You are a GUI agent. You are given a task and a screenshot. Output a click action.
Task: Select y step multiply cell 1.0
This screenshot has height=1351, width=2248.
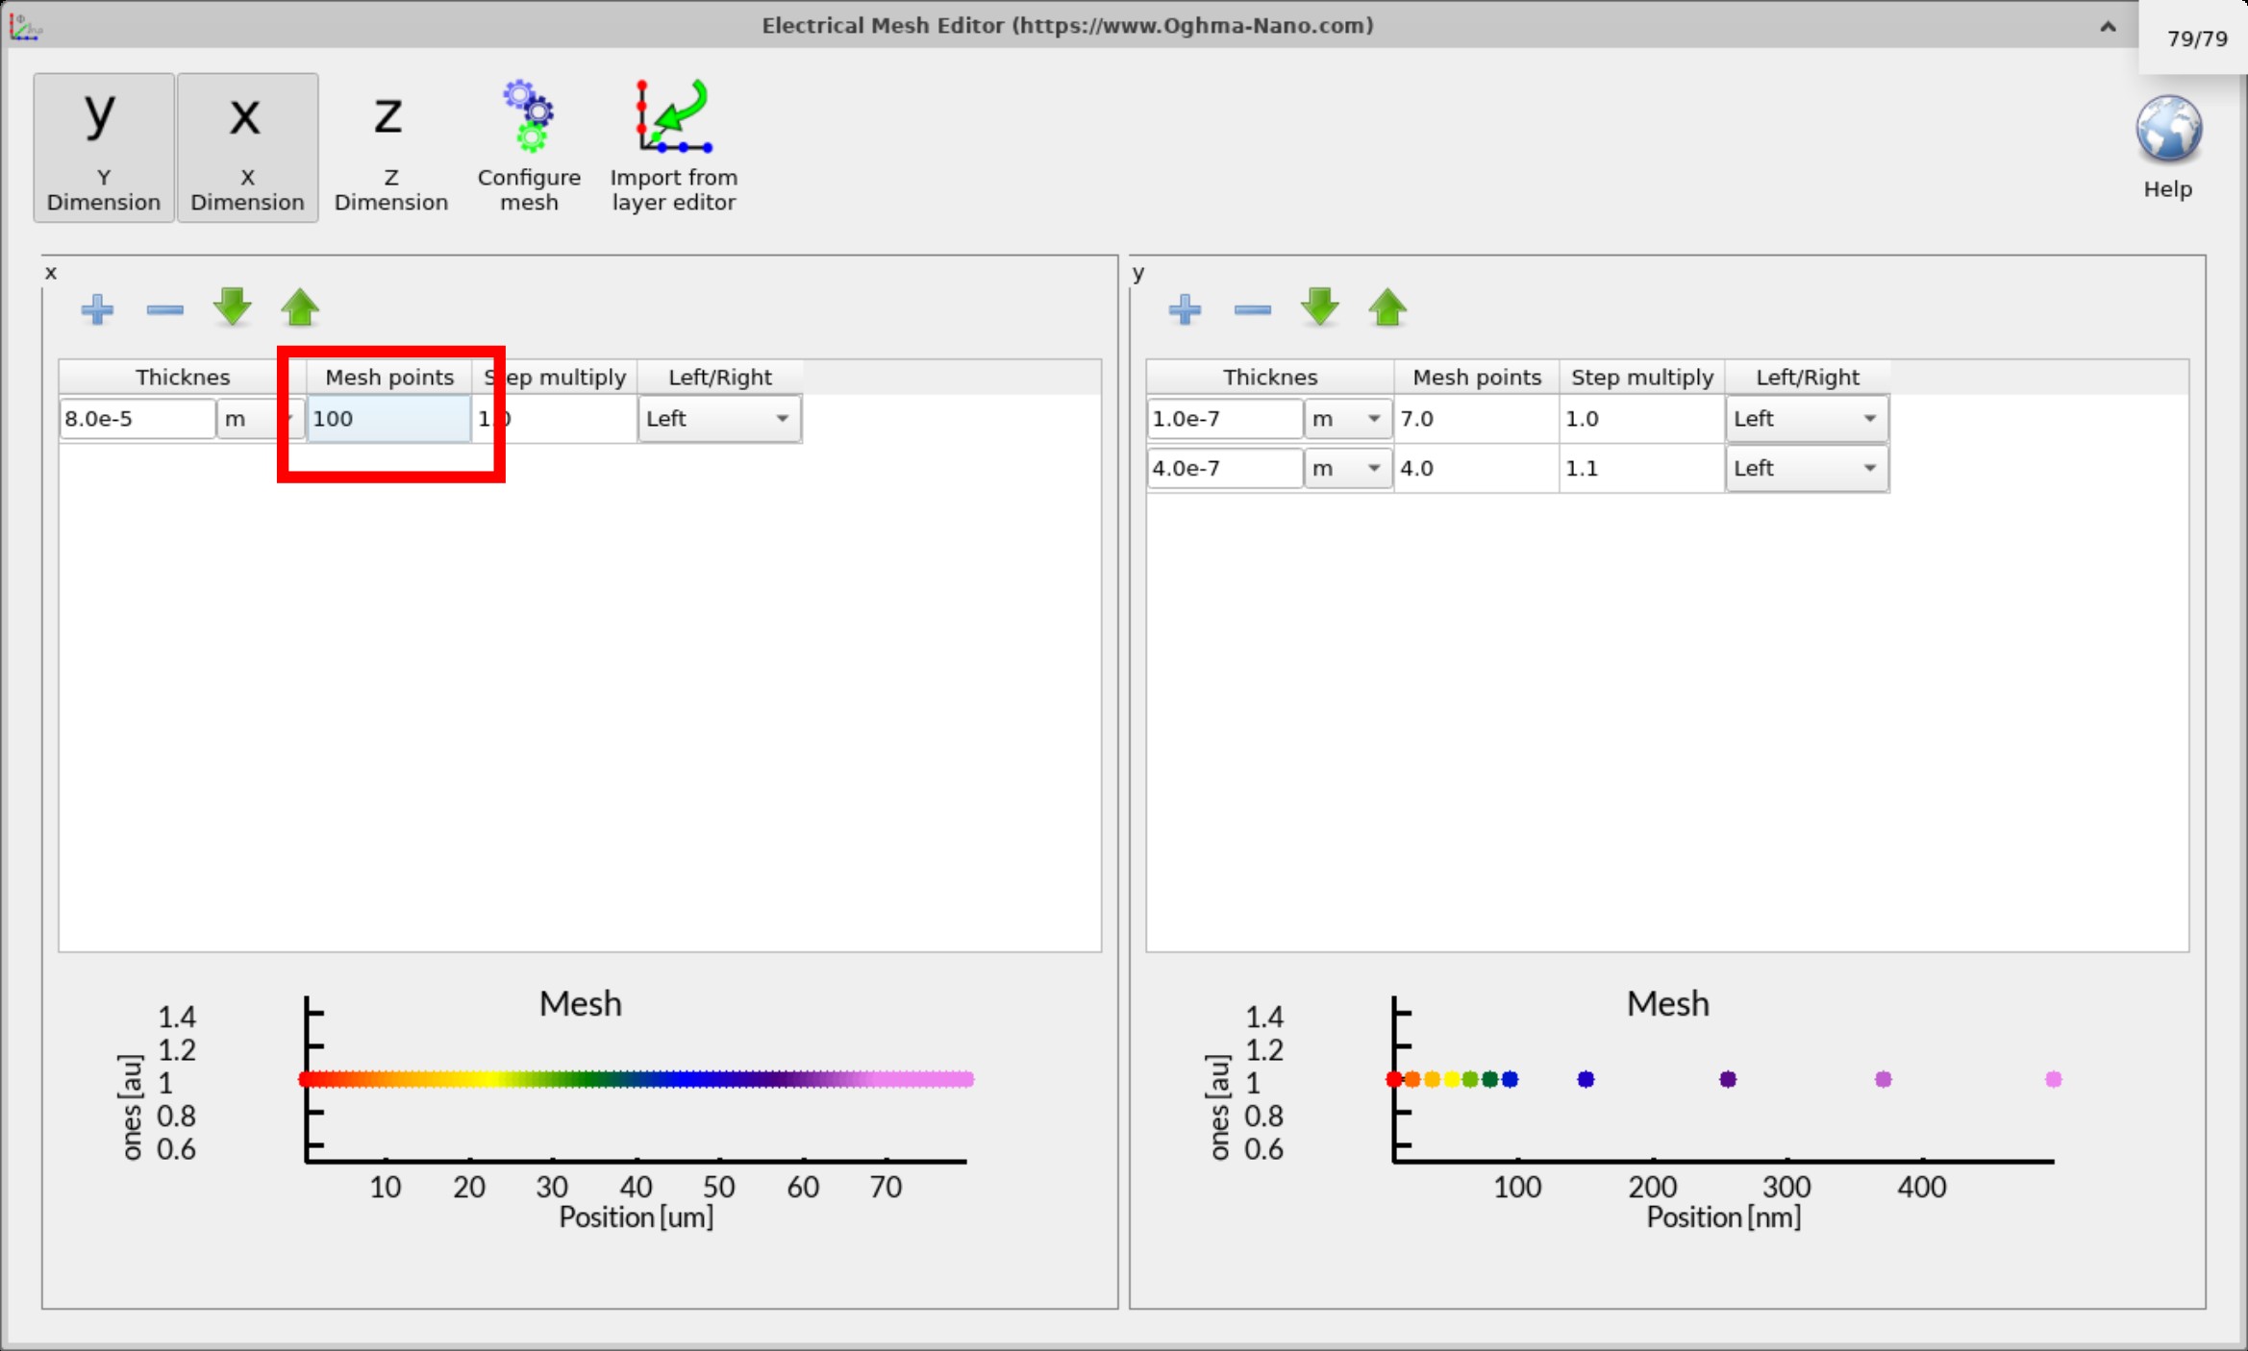coord(1641,419)
